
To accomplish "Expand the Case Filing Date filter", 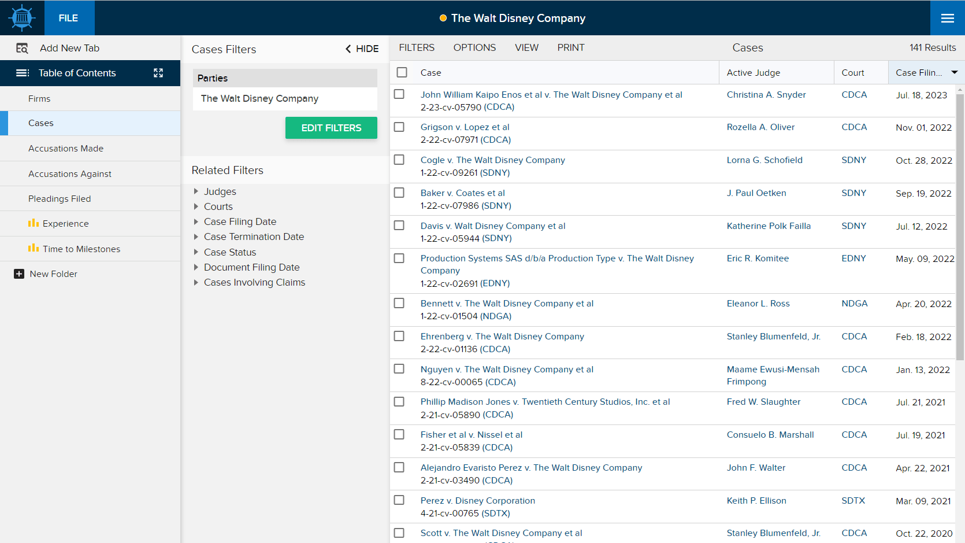I will (x=196, y=221).
